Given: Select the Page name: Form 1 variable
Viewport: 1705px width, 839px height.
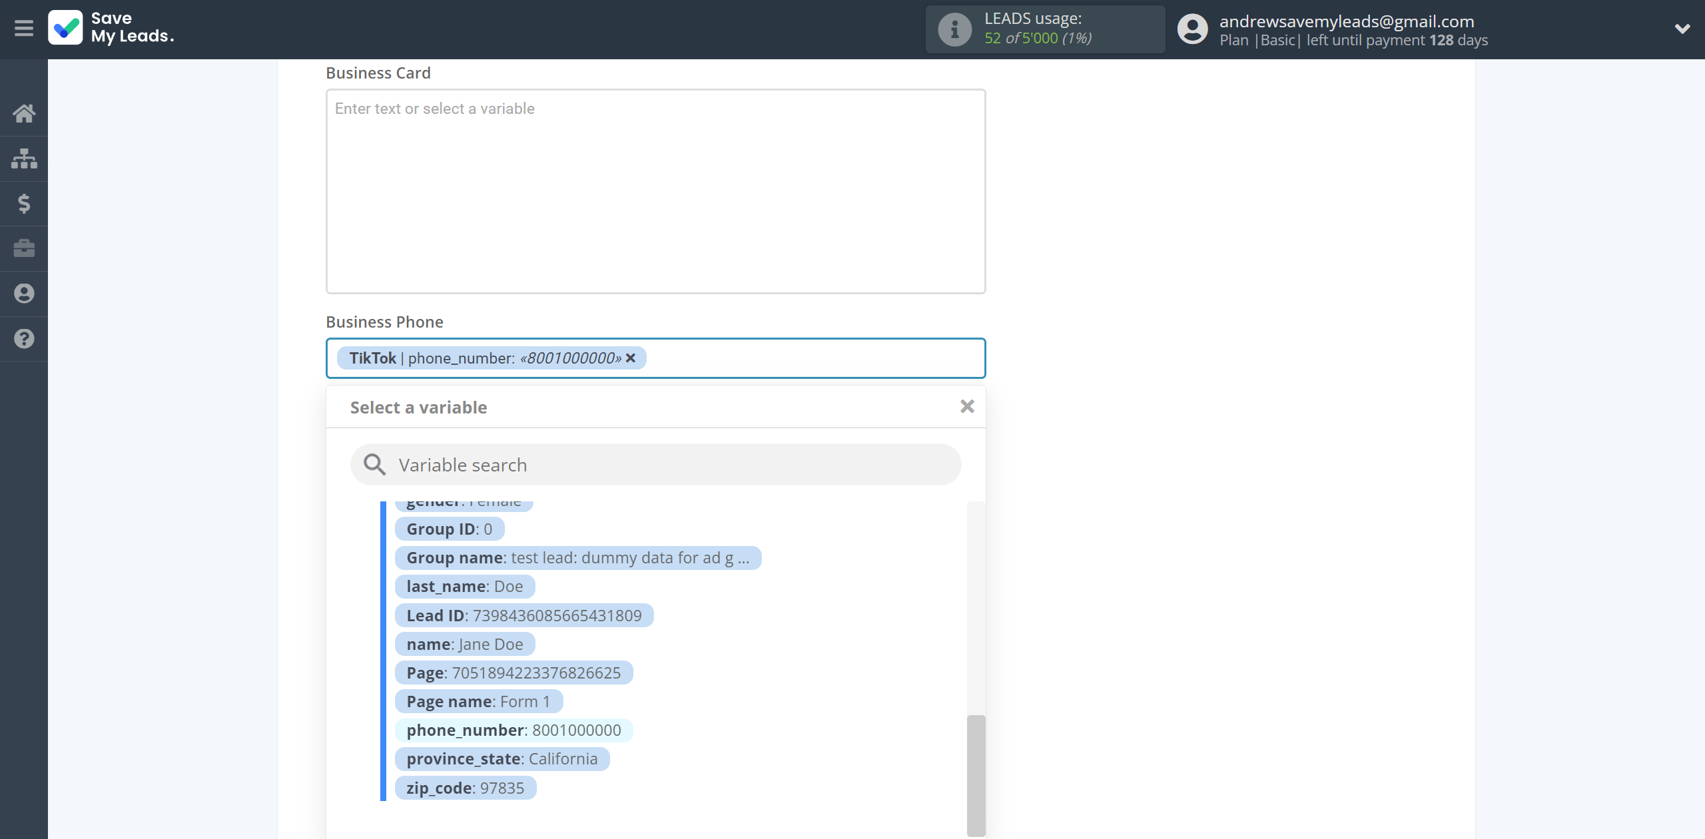Looking at the screenshot, I should (479, 702).
